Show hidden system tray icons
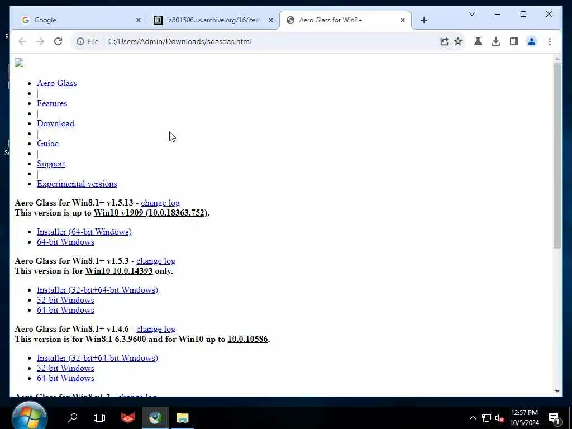Screen dimensions: 572x429 (473, 418)
